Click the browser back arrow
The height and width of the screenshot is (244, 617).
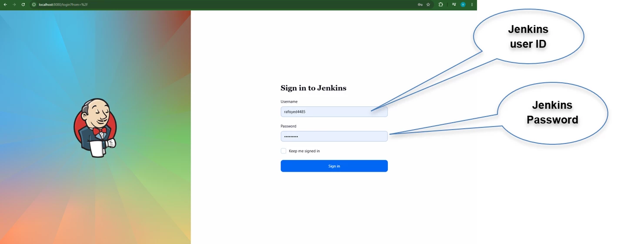(x=5, y=4)
